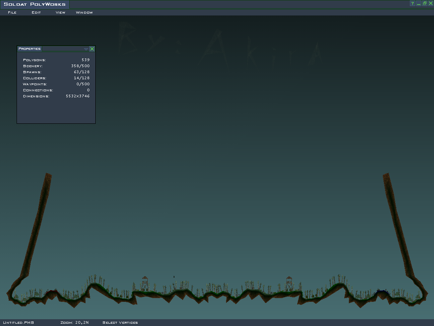This screenshot has height=326, width=434.
Task: Select the blue flag base on map
Action: pyautogui.click(x=382, y=291)
